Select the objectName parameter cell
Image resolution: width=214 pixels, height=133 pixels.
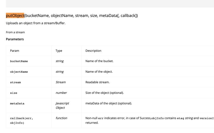pyautogui.click(x=19, y=72)
